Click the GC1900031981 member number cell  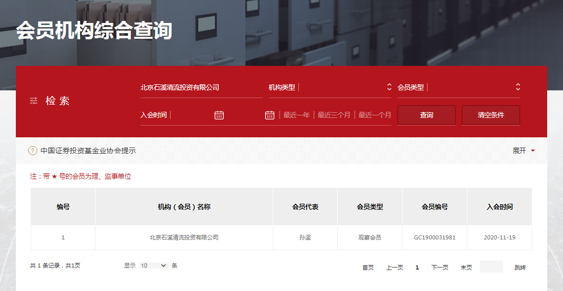pos(435,237)
